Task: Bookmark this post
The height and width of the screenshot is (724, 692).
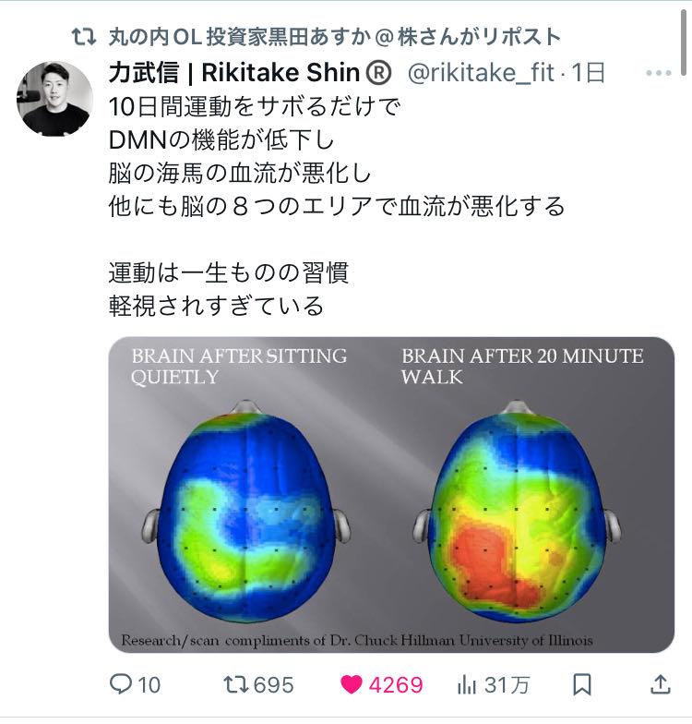Action: [x=581, y=684]
